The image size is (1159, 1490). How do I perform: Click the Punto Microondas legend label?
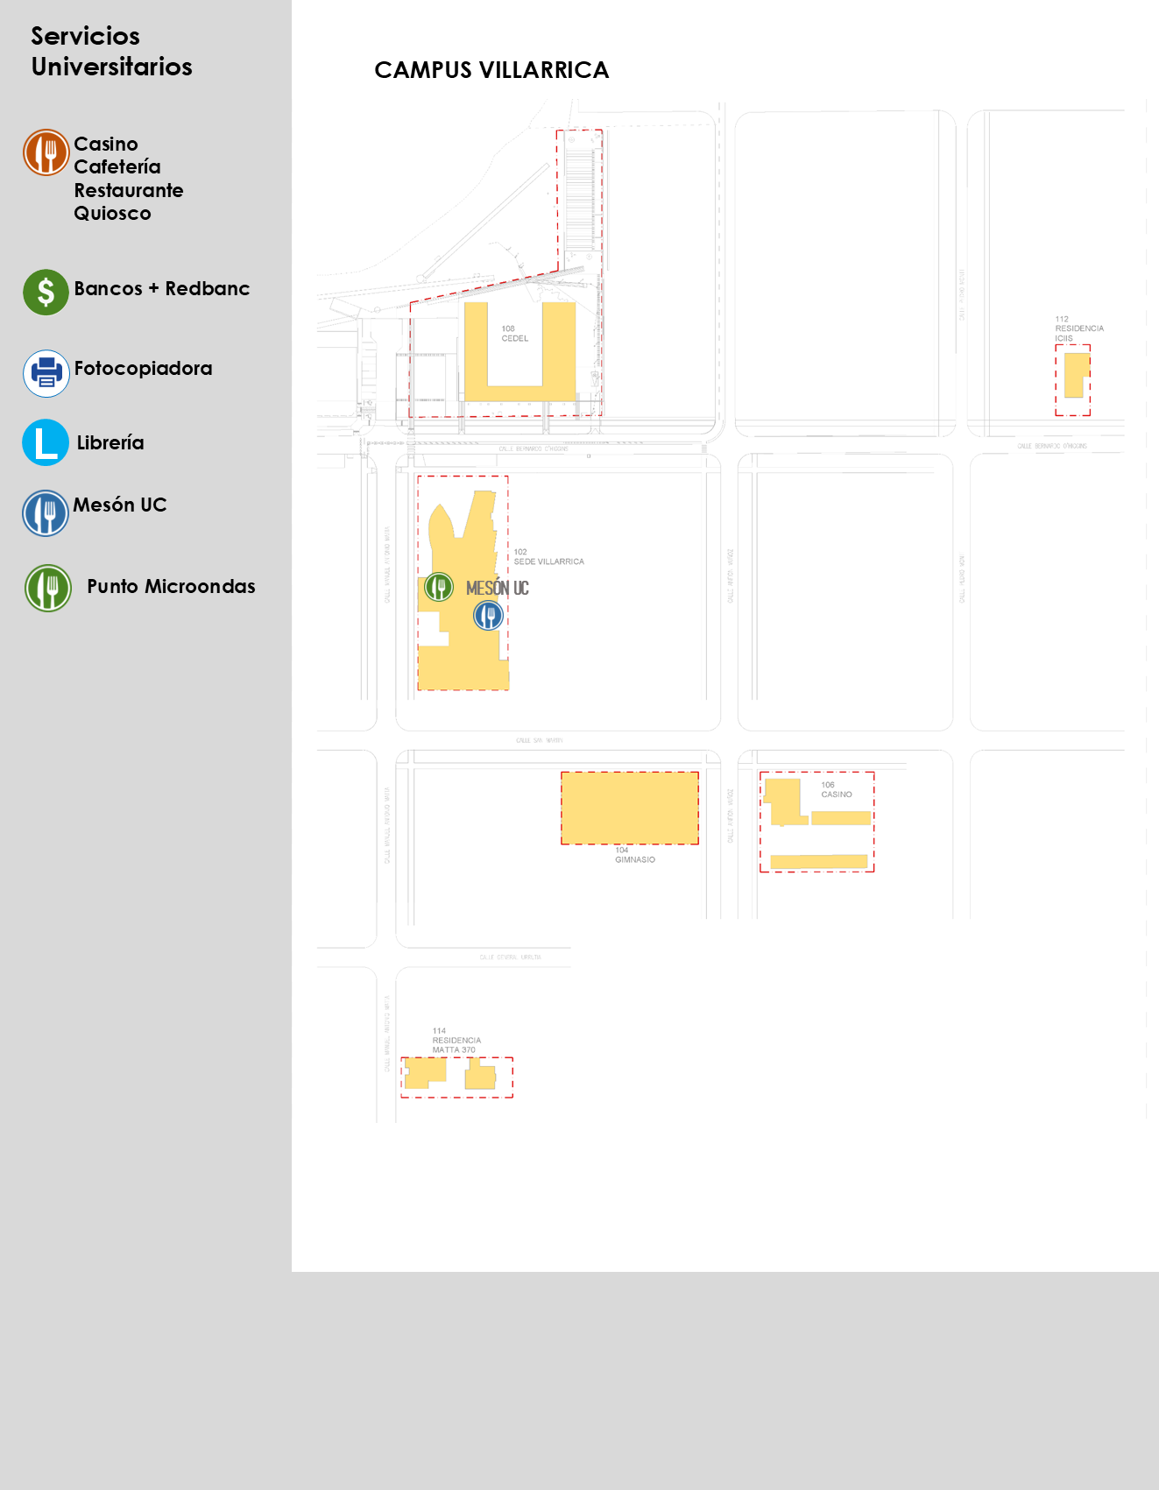coord(171,586)
